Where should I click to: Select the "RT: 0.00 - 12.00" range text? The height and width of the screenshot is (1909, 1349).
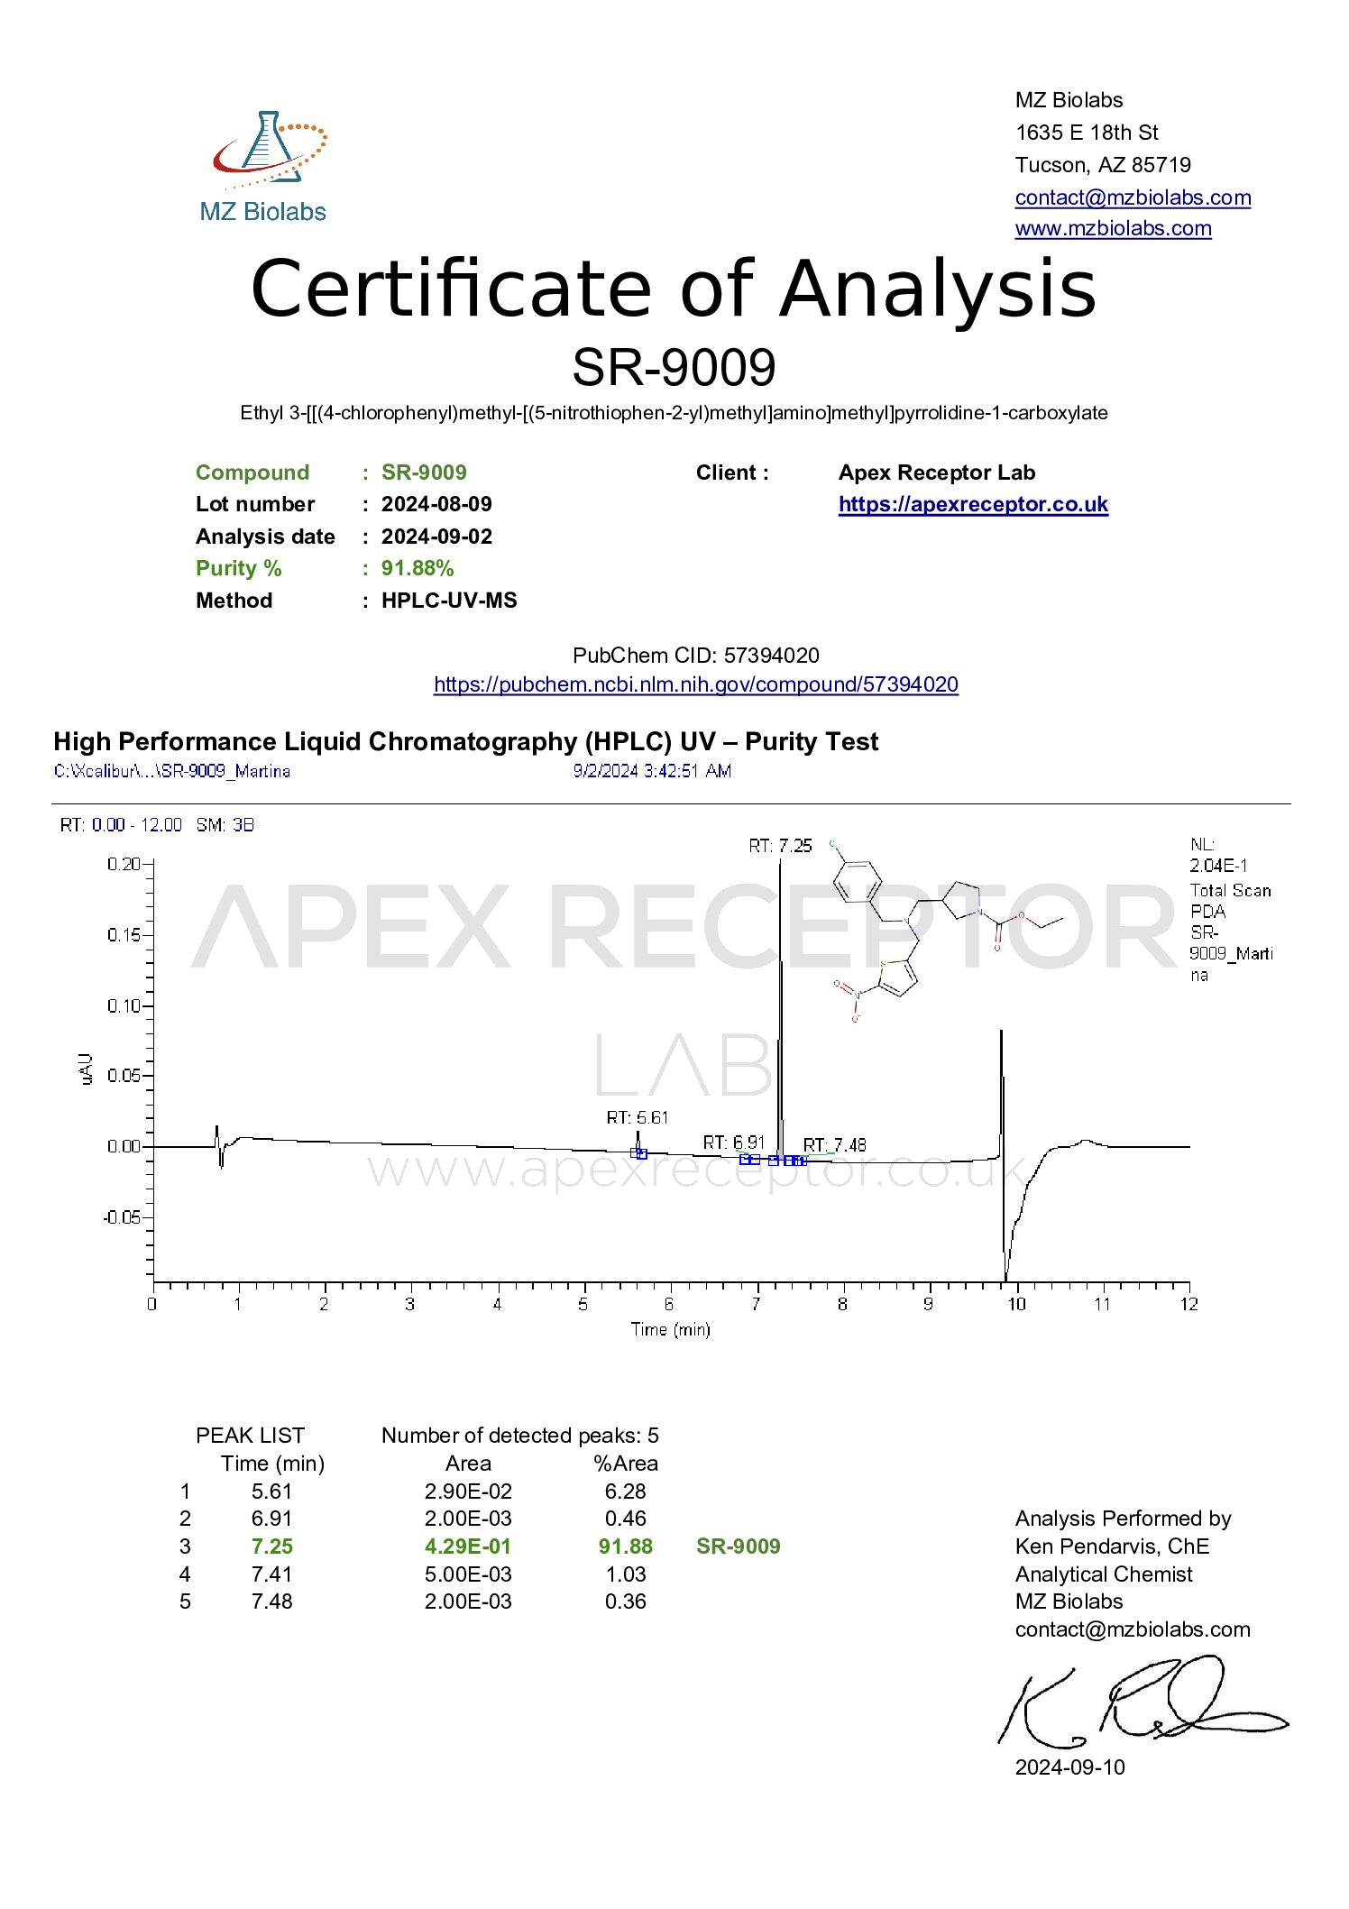point(121,825)
